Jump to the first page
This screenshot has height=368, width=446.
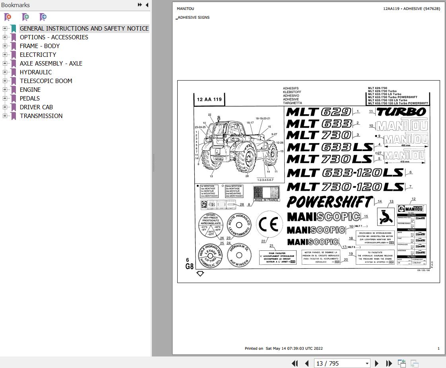(x=295, y=363)
